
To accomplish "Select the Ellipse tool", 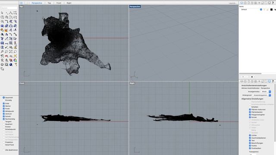I will pyautogui.click(x=6, y=17).
